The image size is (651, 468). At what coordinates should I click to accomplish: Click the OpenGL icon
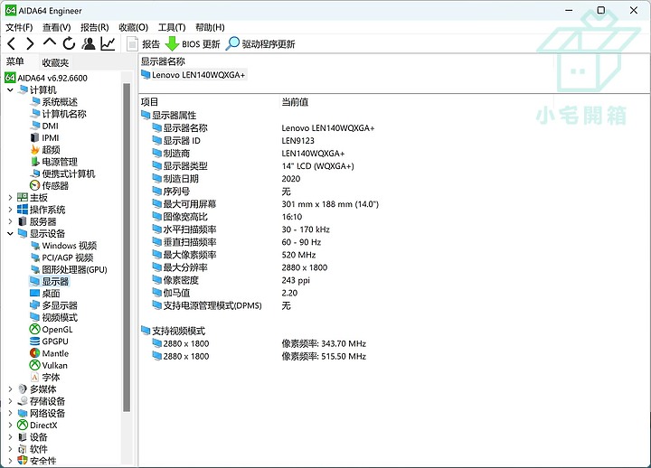pyautogui.click(x=35, y=330)
